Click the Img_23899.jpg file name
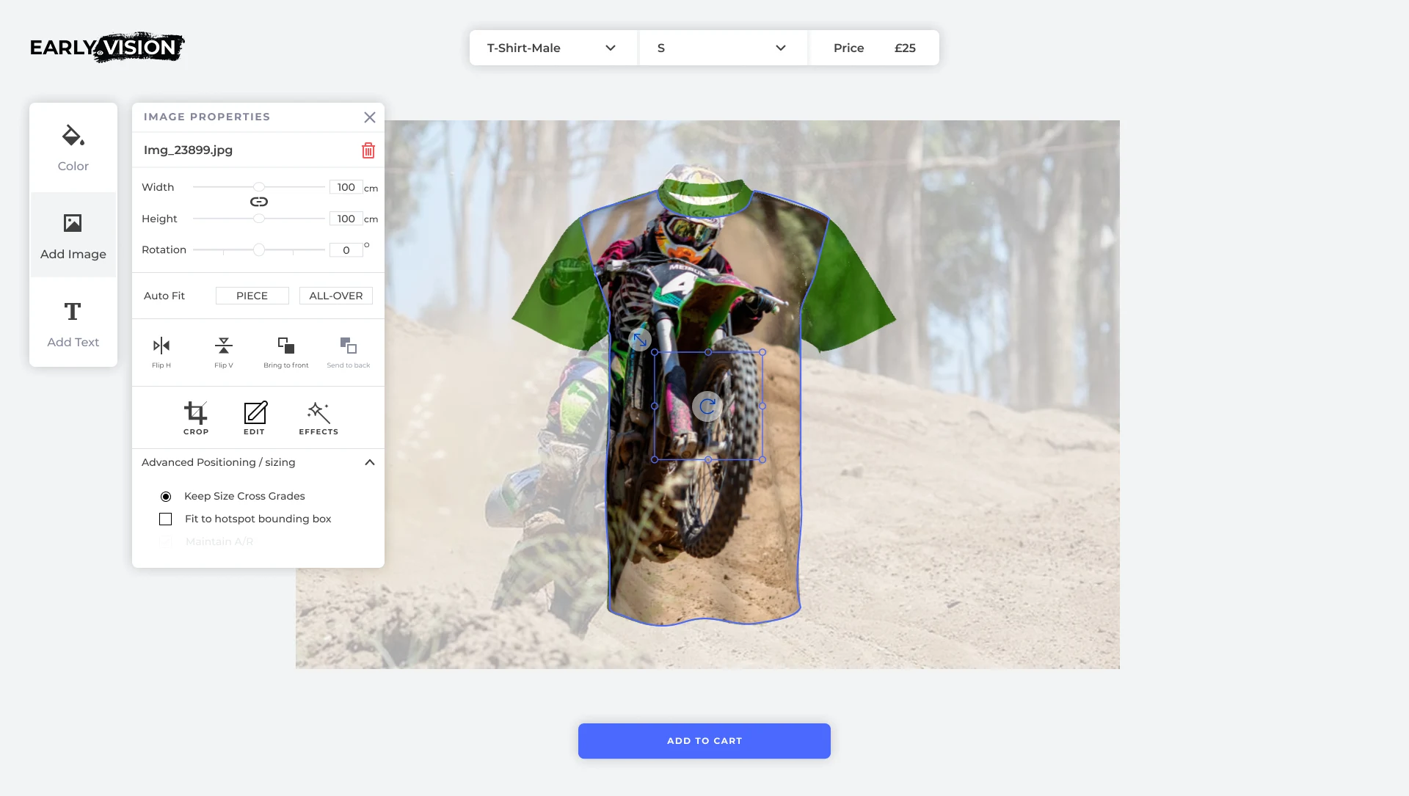The height and width of the screenshot is (796, 1409). click(188, 150)
